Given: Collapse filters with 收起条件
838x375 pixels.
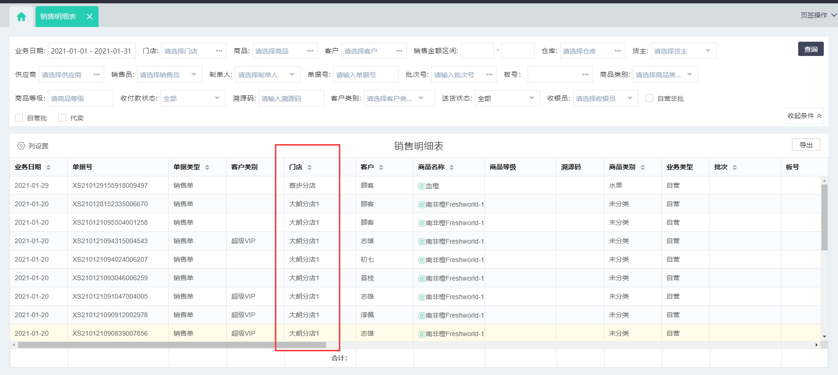Looking at the screenshot, I should tap(804, 116).
